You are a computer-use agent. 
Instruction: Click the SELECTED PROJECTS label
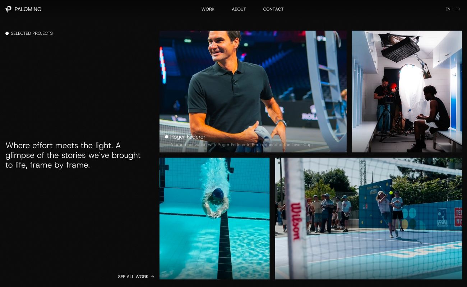pos(32,33)
